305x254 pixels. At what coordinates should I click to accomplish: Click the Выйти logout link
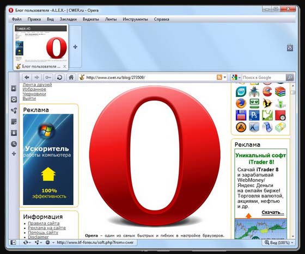tap(29, 98)
